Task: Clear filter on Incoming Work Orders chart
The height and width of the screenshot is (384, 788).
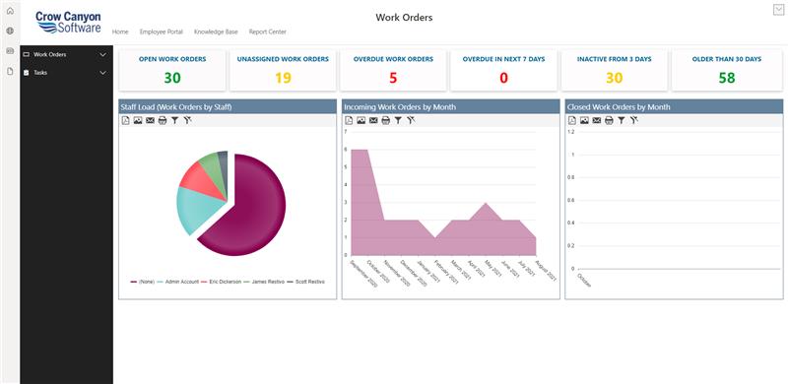Action: pyautogui.click(x=411, y=121)
